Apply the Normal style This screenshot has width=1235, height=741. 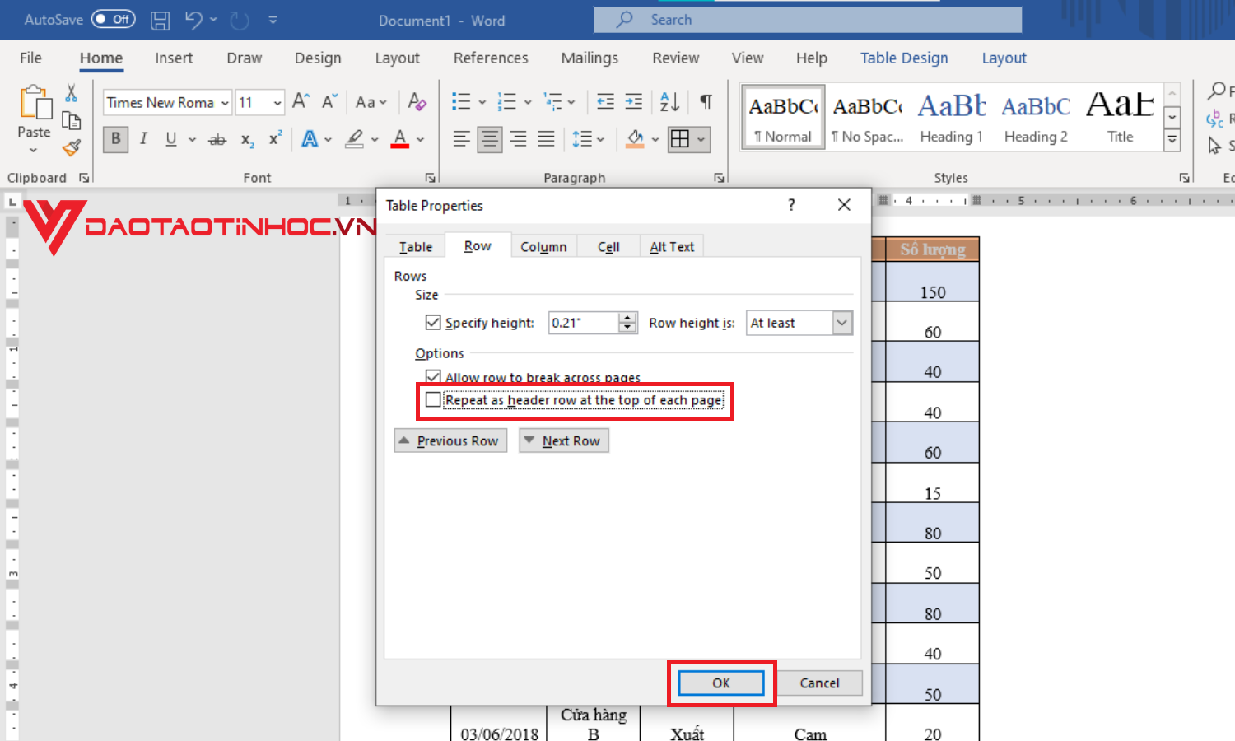783,117
